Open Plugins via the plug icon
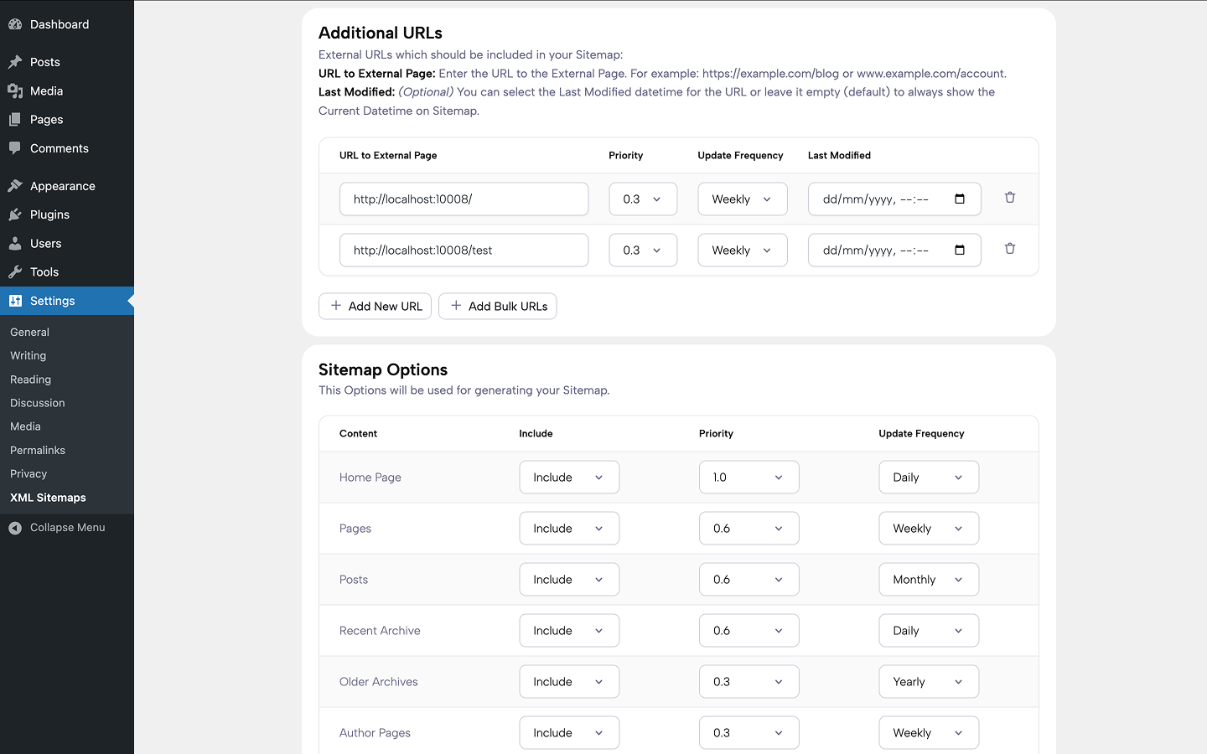 point(15,214)
